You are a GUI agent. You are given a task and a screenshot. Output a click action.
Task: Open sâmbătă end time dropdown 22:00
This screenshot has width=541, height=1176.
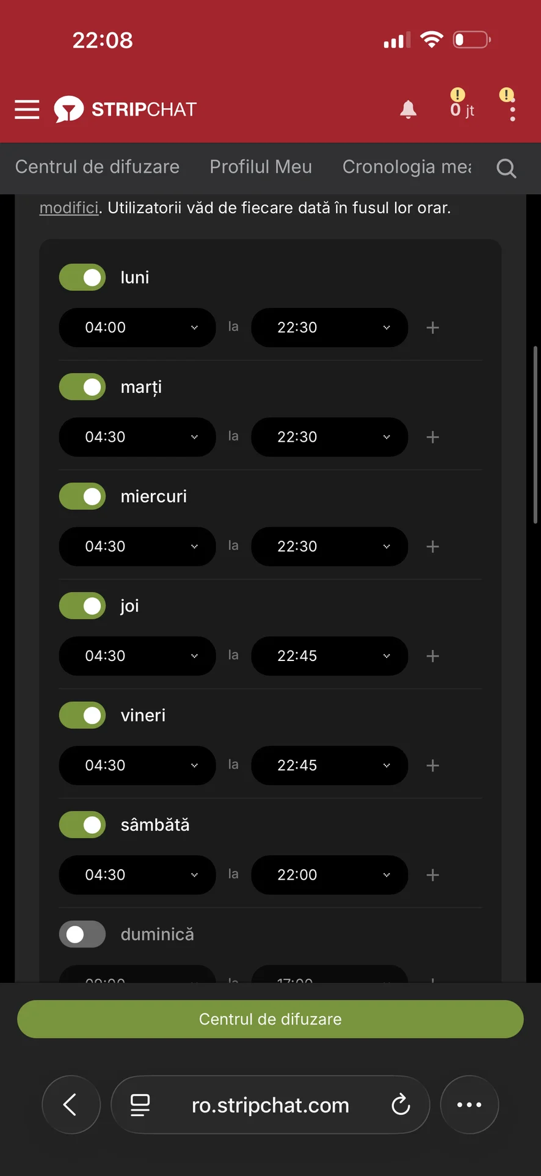(329, 875)
